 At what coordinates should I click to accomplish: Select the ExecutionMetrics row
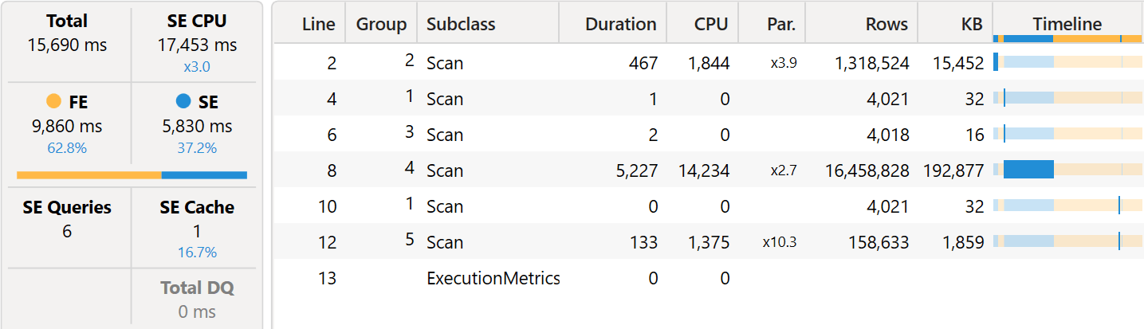tap(708, 278)
